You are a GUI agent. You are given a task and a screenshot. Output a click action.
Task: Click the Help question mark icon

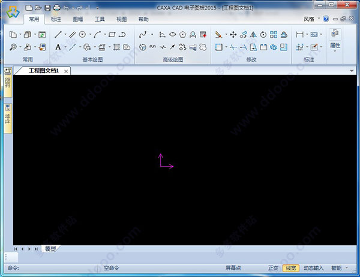click(x=326, y=19)
